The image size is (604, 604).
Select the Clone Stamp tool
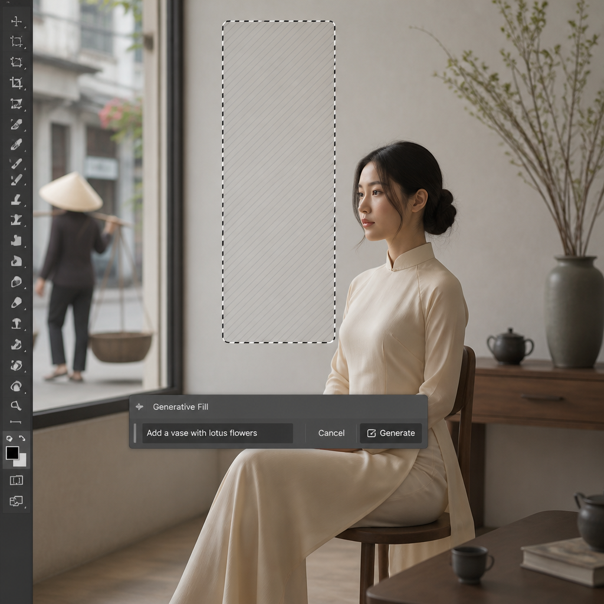[x=16, y=199]
